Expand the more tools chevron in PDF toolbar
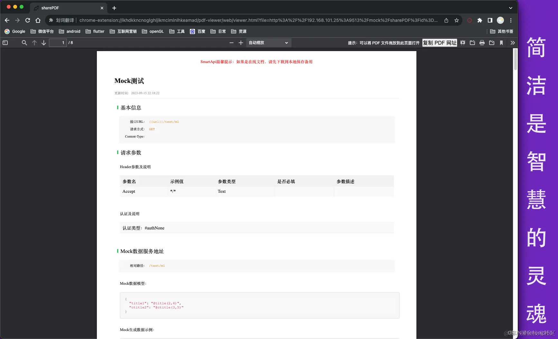This screenshot has width=558, height=339. pos(513,42)
